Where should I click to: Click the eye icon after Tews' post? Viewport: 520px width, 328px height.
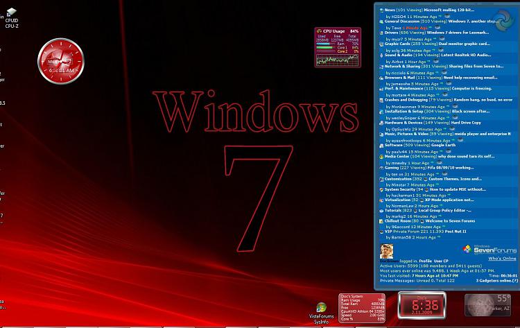[x=437, y=28]
